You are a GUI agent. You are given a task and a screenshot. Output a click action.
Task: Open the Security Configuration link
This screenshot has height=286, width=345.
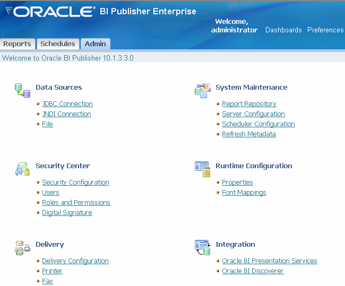(75, 183)
